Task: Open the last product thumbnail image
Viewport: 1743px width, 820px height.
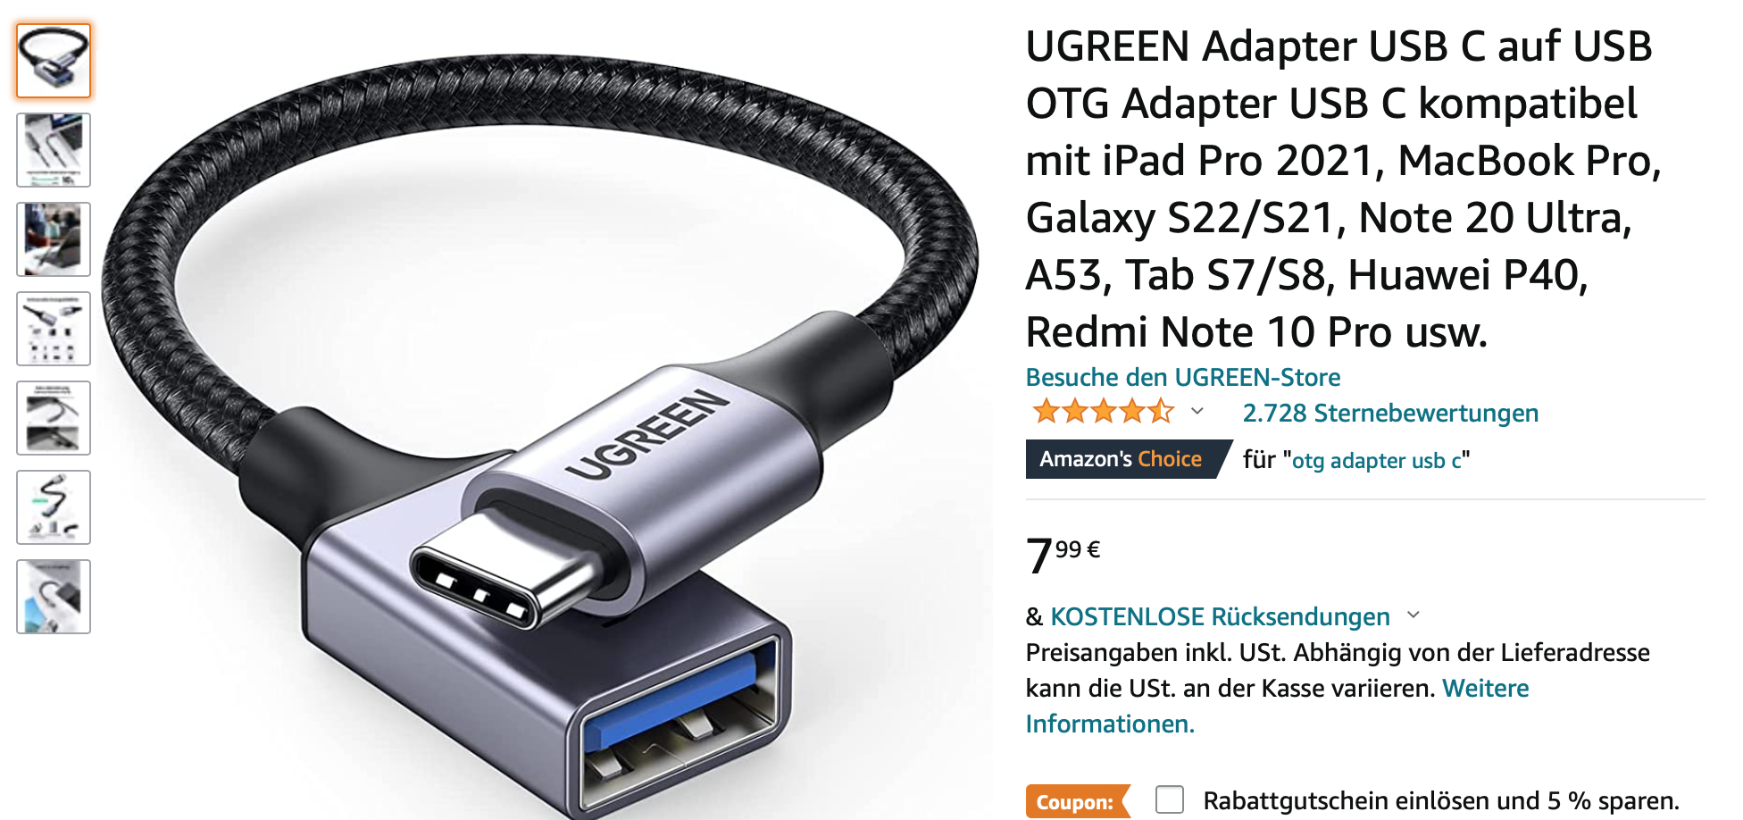Action: [54, 597]
